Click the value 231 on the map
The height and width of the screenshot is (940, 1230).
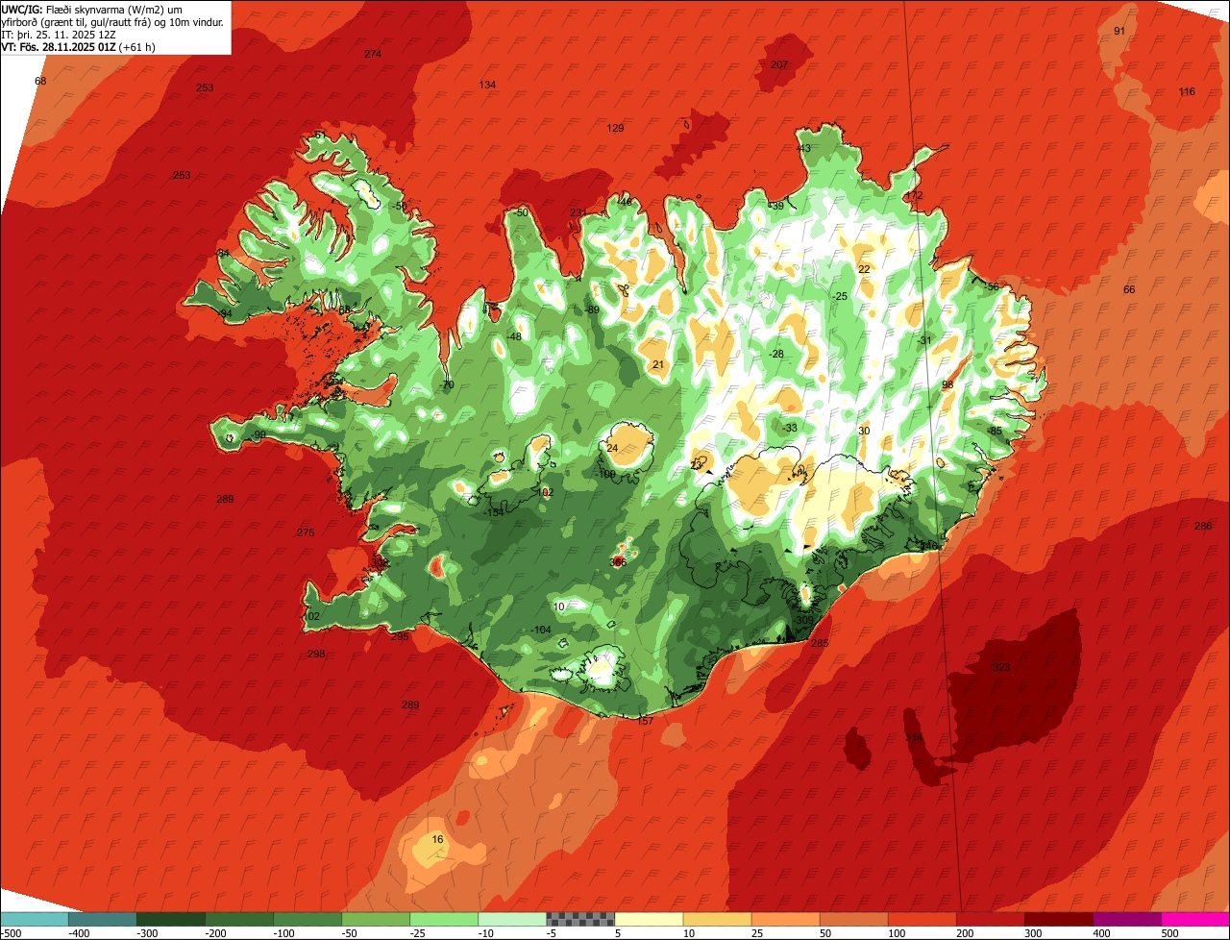578,212
